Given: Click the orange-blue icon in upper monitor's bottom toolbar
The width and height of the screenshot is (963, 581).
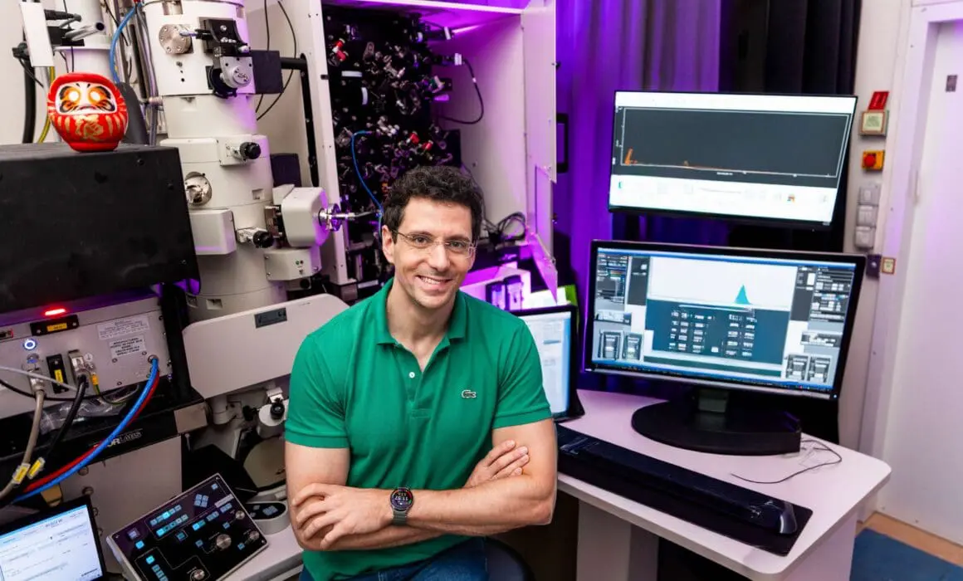Looking at the screenshot, I should coord(791,198).
